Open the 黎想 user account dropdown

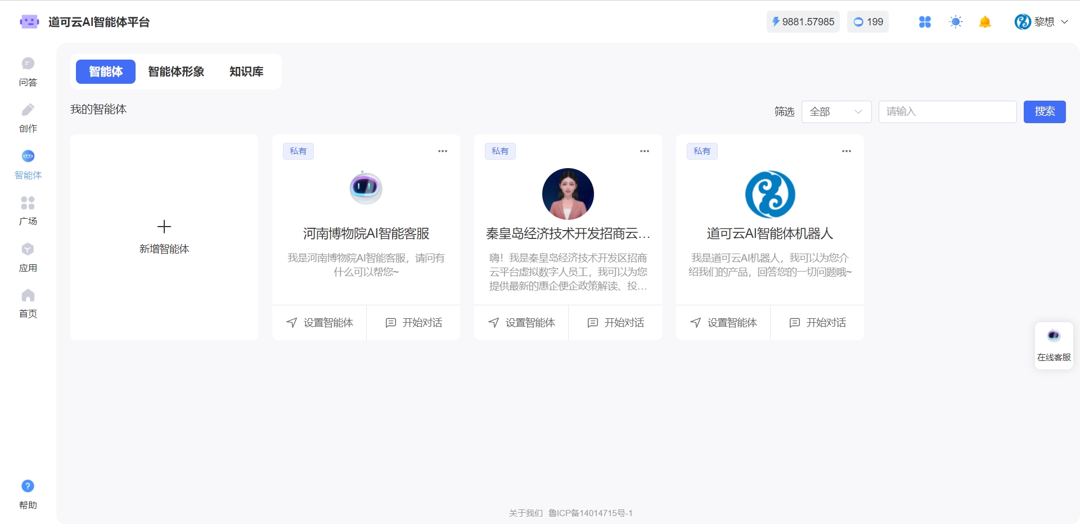coord(1041,22)
